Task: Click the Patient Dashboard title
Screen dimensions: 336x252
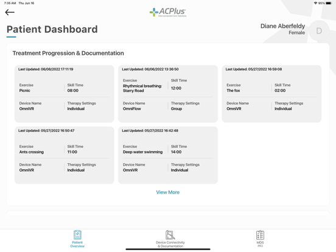Action: click(52, 29)
